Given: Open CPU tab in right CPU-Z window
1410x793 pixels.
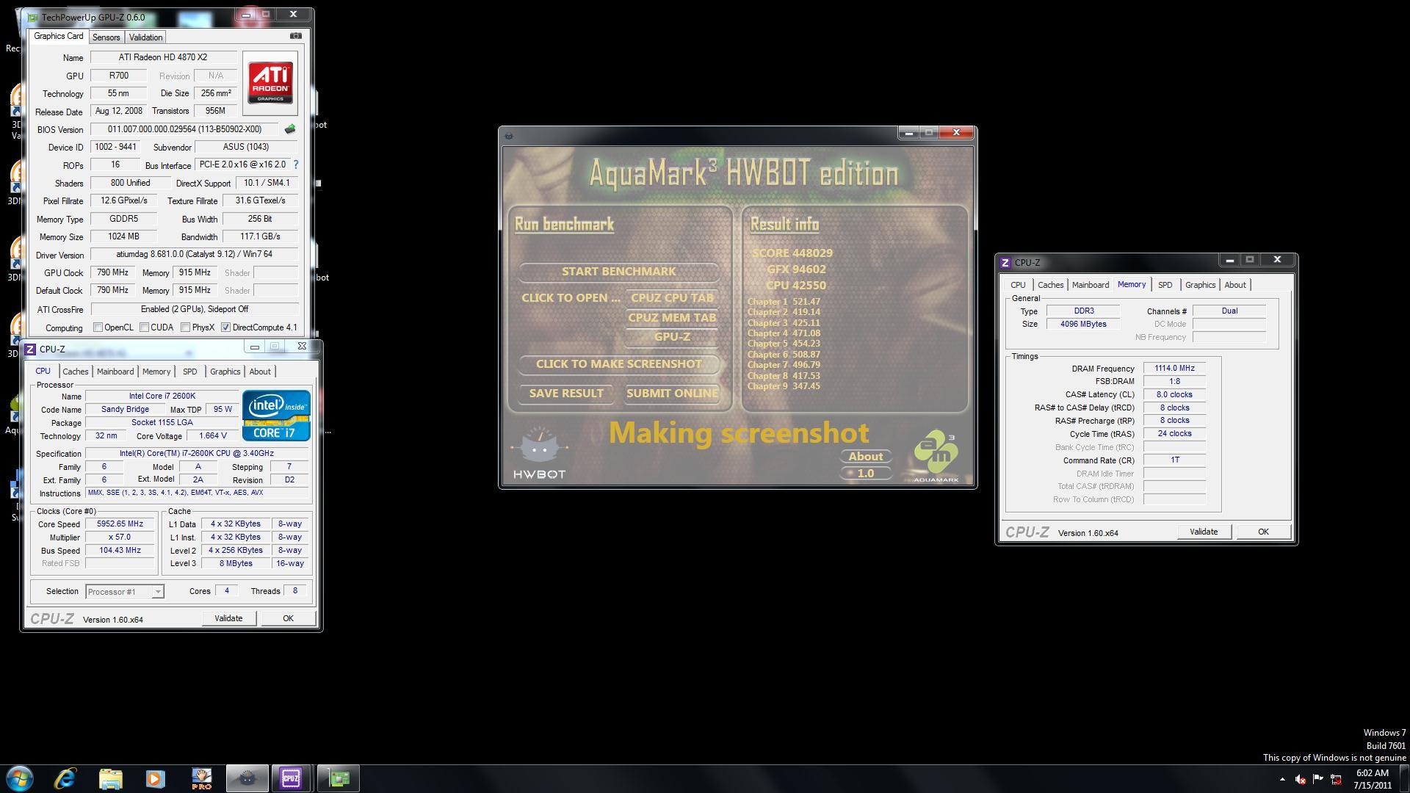Looking at the screenshot, I should [x=1018, y=285].
